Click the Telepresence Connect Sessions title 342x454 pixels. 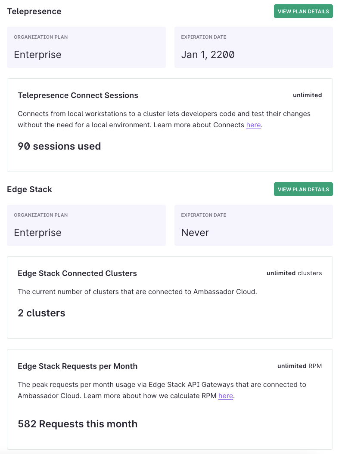(x=78, y=95)
